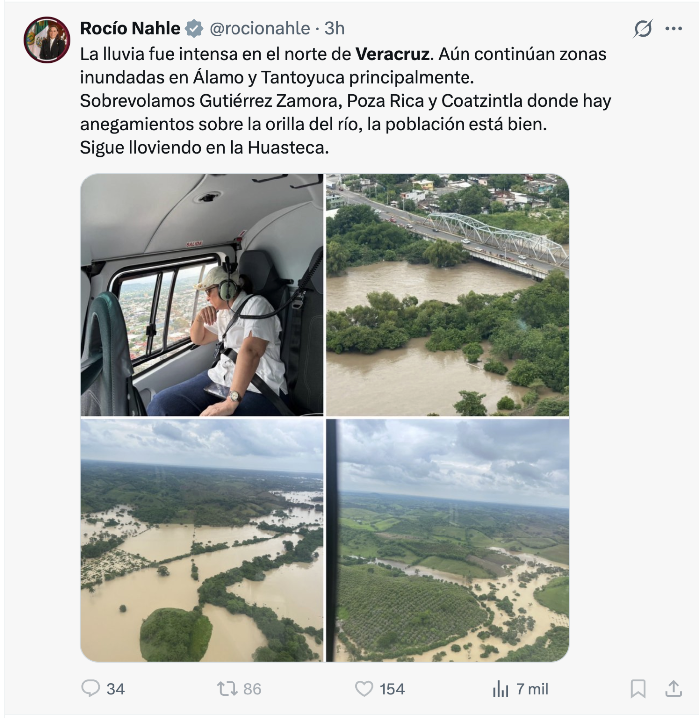
Task: Open the Rocío Nahle display name link
Action: tap(130, 29)
